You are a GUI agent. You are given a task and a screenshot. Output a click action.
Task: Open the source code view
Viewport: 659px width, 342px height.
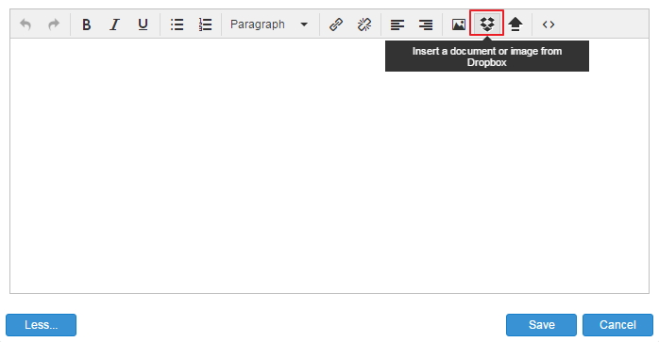549,24
